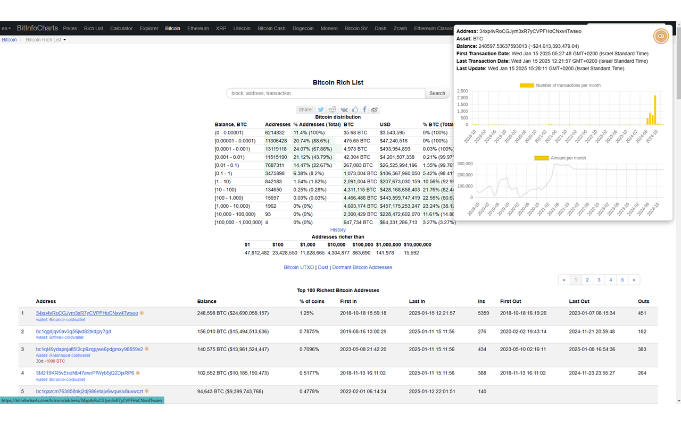The image size is (681, 425).
Task: Expand the Bitcoin Rich List breadcrumb dropdown
Action: (x=46, y=40)
